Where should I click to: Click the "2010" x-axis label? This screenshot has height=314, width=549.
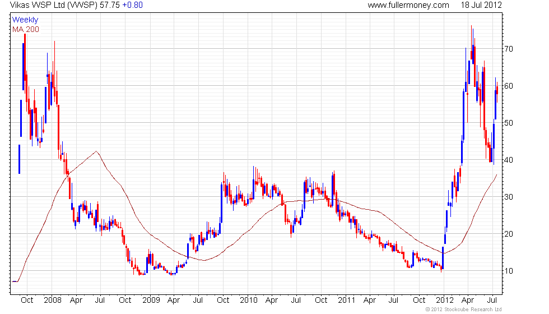pyautogui.click(x=249, y=301)
